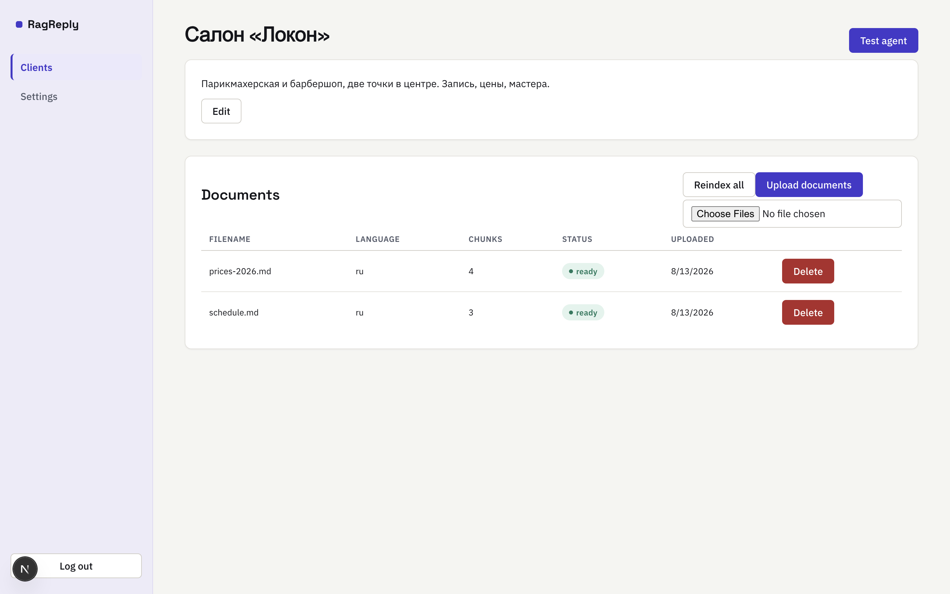Click Reindex all documents

(x=719, y=185)
